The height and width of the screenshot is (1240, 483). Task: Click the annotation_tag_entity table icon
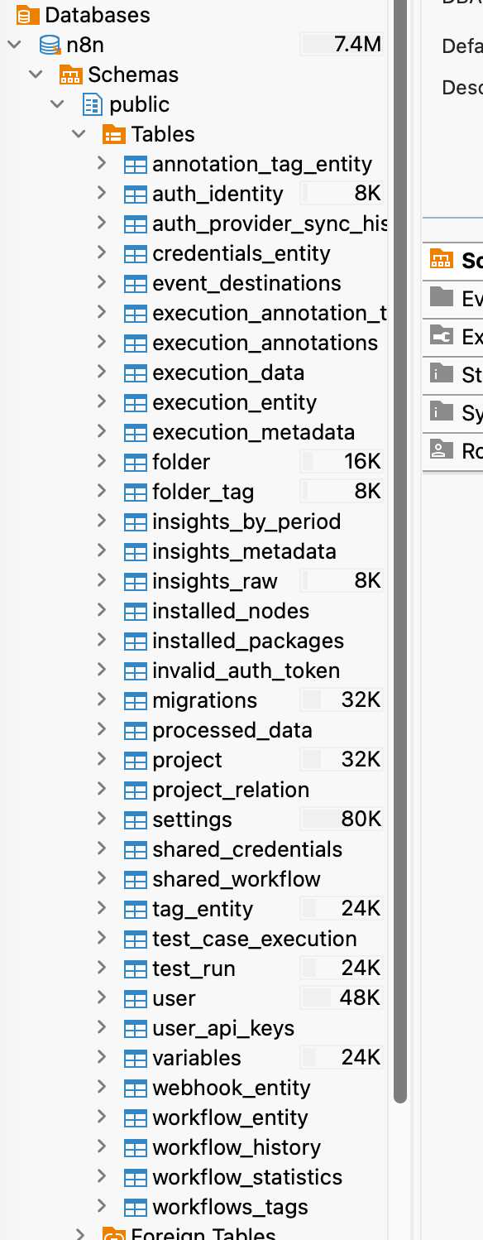point(135,164)
